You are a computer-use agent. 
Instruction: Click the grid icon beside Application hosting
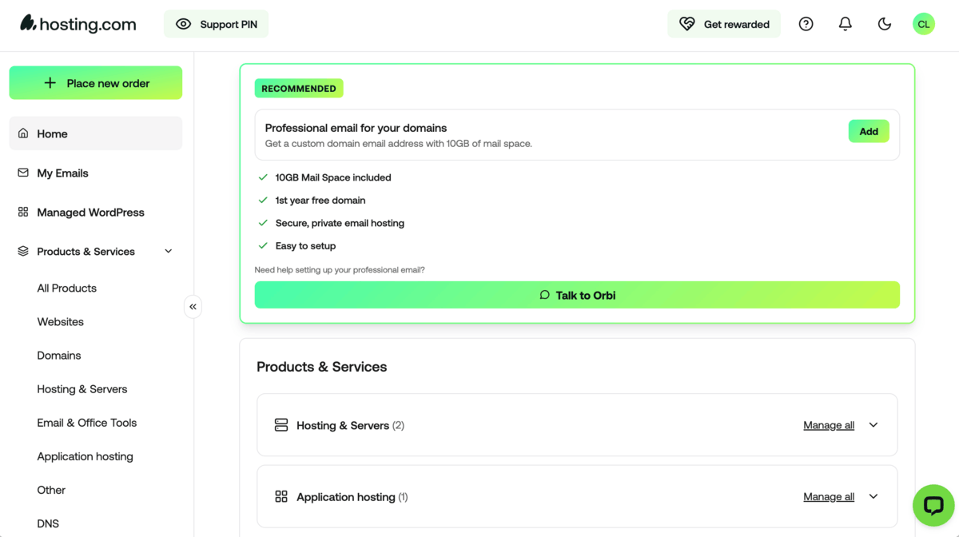pos(281,496)
